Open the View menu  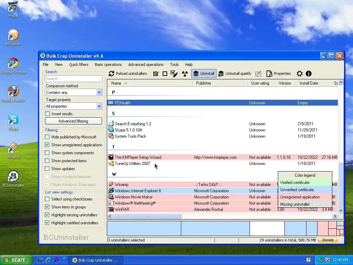[x=59, y=65]
